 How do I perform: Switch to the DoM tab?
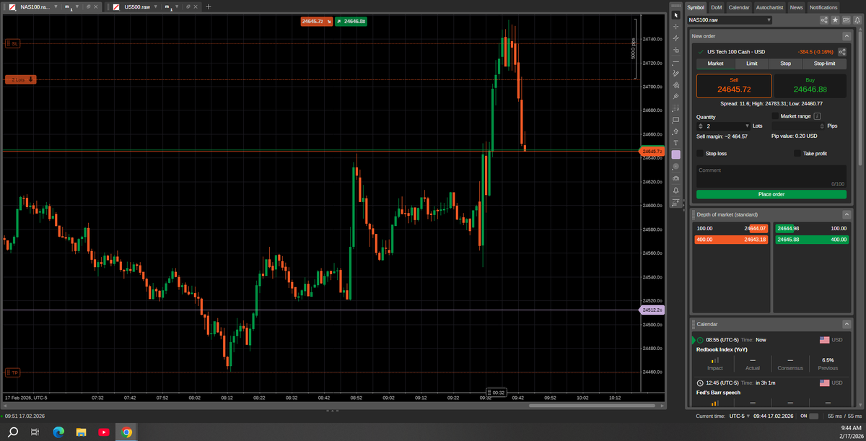point(716,7)
